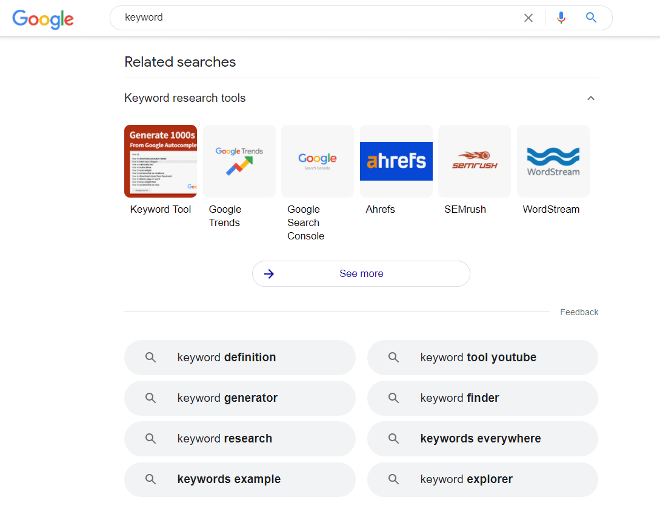Click magnifier icon beside 'keyword generator'
This screenshot has width=660, height=517.
click(x=150, y=398)
